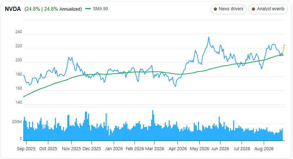Screen dimensions: 293x159
Task: Click the 220 price axis label
Action: [19, 46]
